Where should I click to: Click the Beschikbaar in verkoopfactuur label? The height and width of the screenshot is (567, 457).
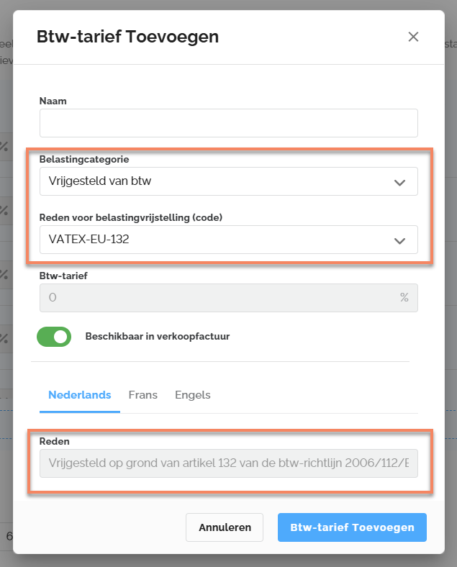[x=158, y=336]
